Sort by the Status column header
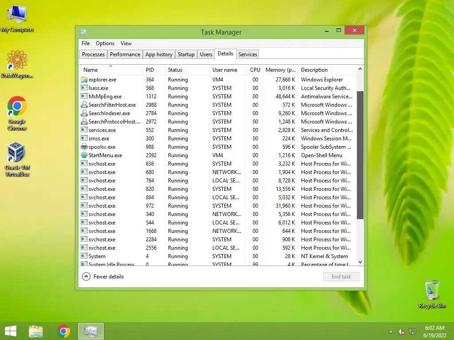Screen dimensions: 454x340 point(187,70)
